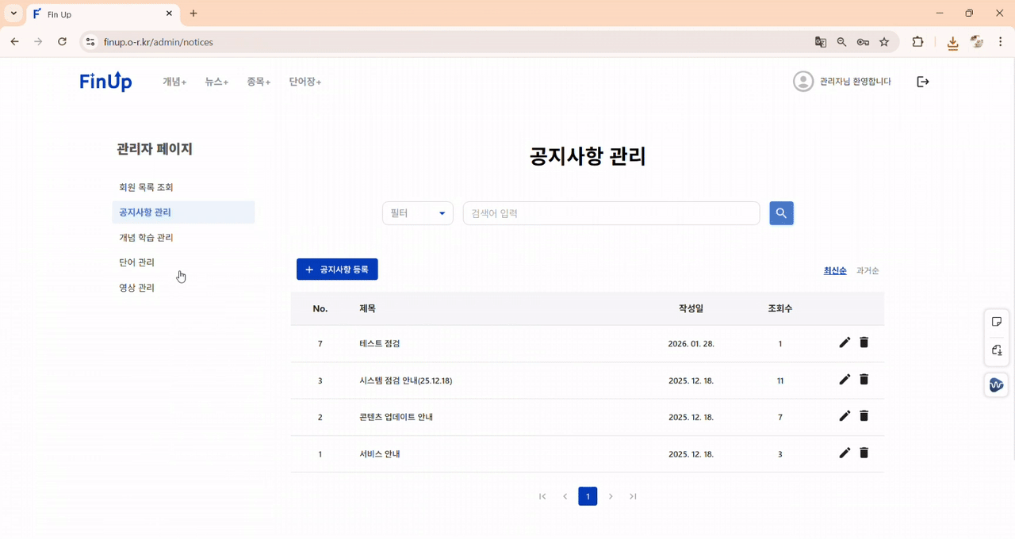This screenshot has height=539, width=1015.
Task: Click the 공지사항 등록 button
Action: point(336,269)
